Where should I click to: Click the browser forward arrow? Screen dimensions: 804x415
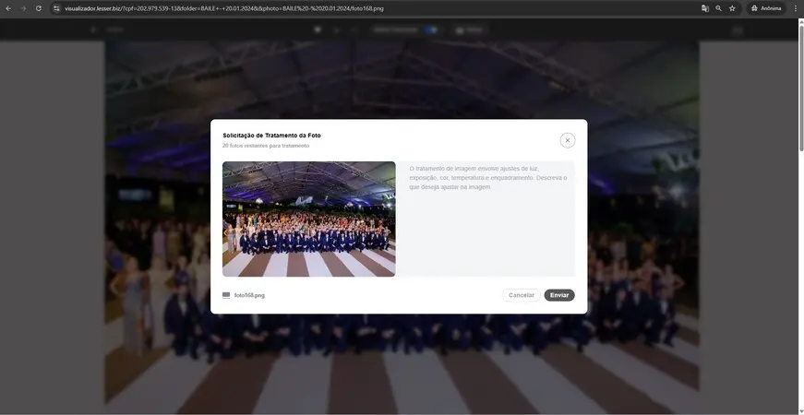(x=23, y=8)
